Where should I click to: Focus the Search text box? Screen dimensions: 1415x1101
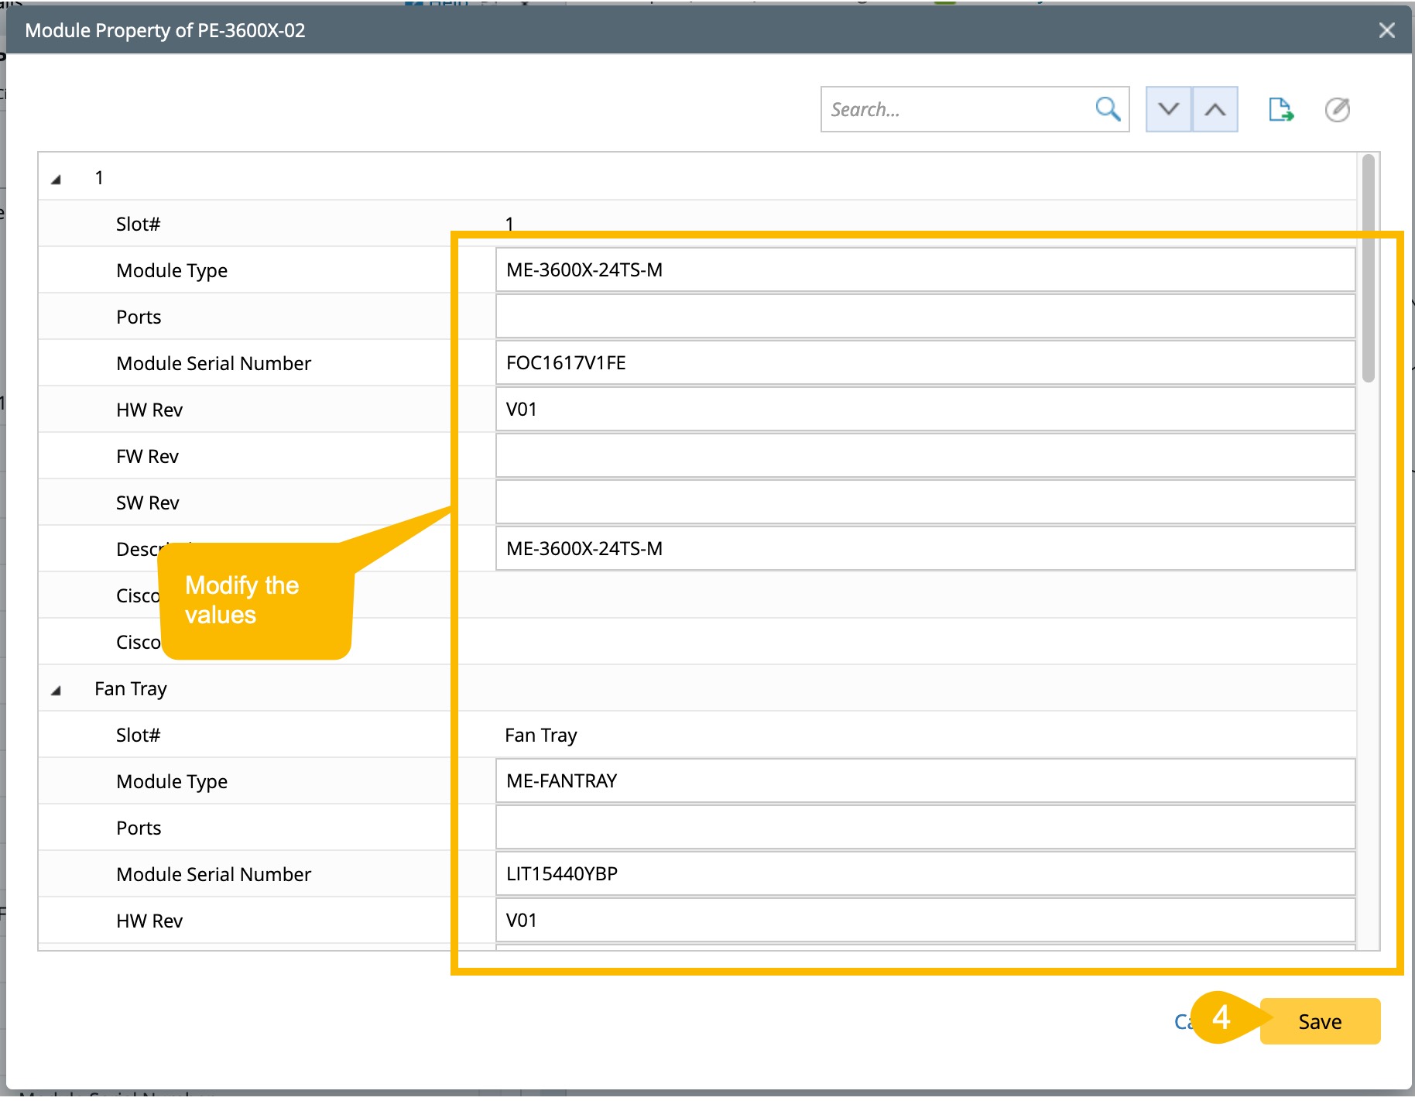pyautogui.click(x=956, y=109)
